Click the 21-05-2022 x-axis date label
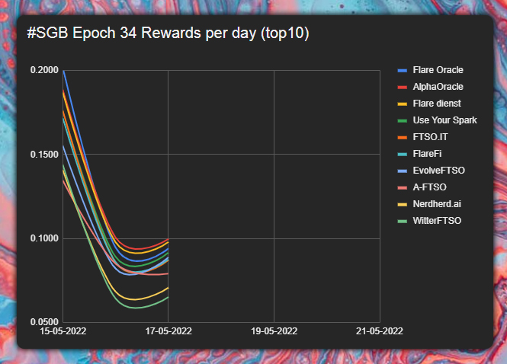Image resolution: width=507 pixels, height=364 pixels. pos(380,331)
